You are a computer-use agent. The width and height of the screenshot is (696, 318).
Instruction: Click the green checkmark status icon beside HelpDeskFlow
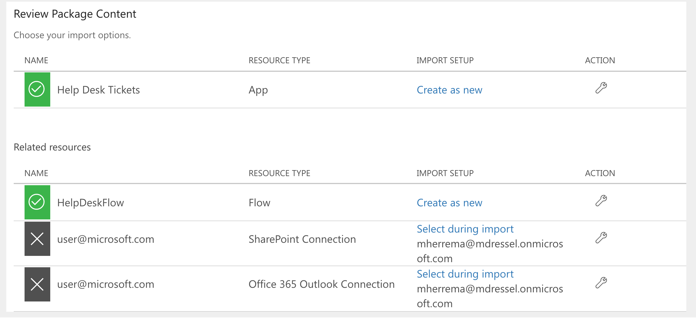click(x=37, y=202)
